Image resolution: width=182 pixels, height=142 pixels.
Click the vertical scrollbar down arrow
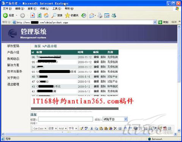click(179, 131)
